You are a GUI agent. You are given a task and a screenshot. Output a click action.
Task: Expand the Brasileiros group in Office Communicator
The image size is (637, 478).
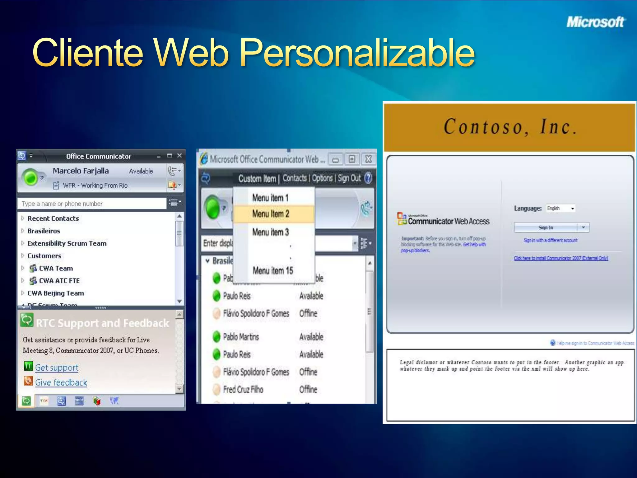[x=22, y=231]
